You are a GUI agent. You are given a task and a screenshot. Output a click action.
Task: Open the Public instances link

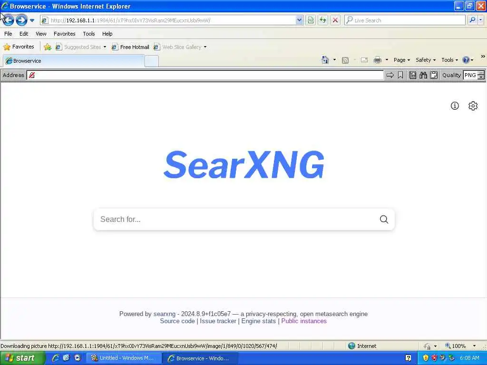(x=304, y=321)
